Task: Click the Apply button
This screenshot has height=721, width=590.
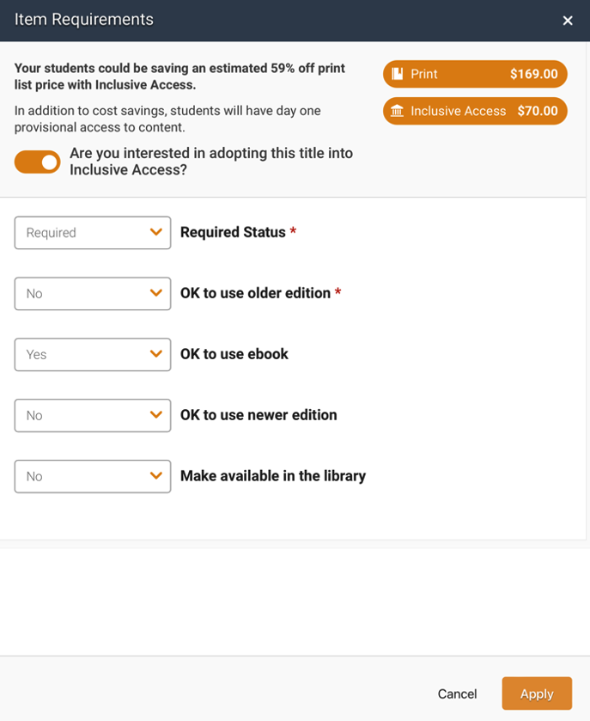Action: click(537, 694)
